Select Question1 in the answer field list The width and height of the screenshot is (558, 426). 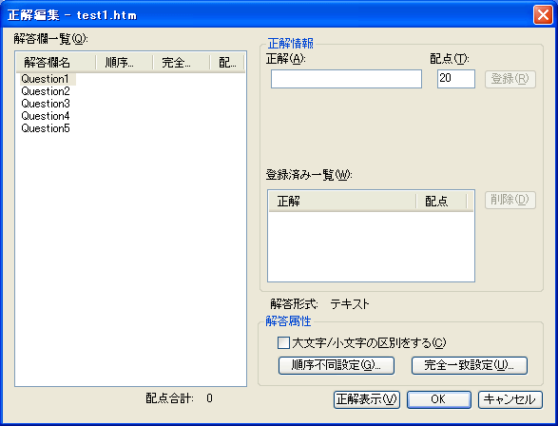tap(46, 79)
